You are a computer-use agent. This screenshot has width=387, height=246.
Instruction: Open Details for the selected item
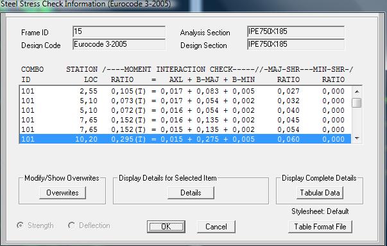(x=191, y=193)
